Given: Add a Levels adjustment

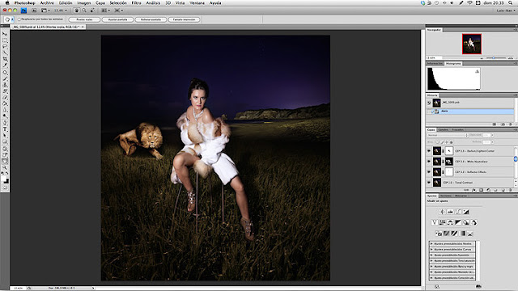Looking at the screenshot, I should (x=450, y=212).
